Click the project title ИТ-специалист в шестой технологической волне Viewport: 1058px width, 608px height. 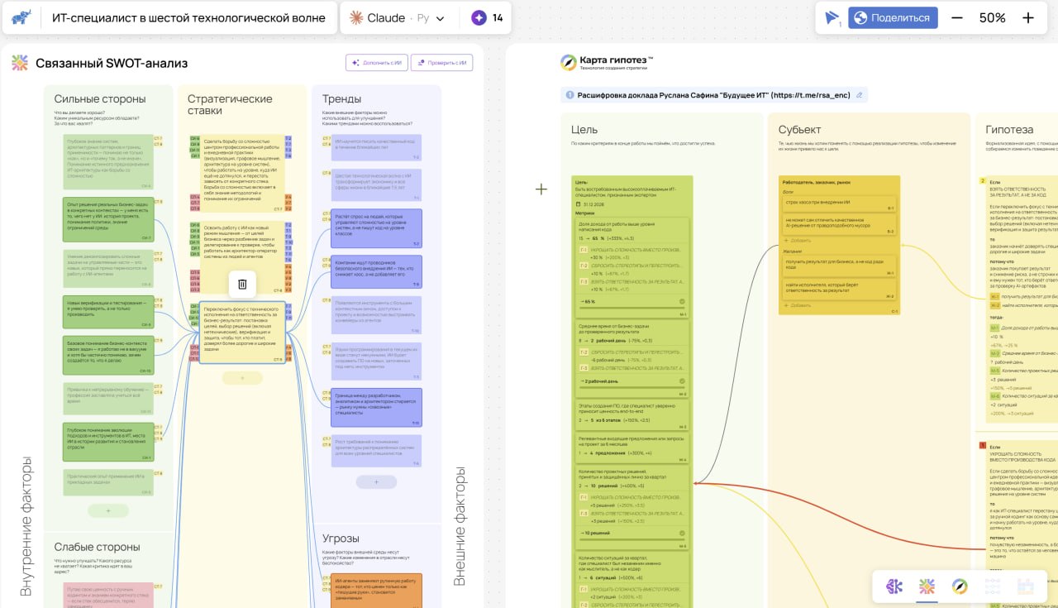click(189, 17)
